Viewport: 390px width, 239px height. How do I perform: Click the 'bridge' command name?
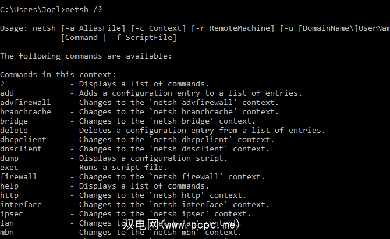click(x=14, y=121)
